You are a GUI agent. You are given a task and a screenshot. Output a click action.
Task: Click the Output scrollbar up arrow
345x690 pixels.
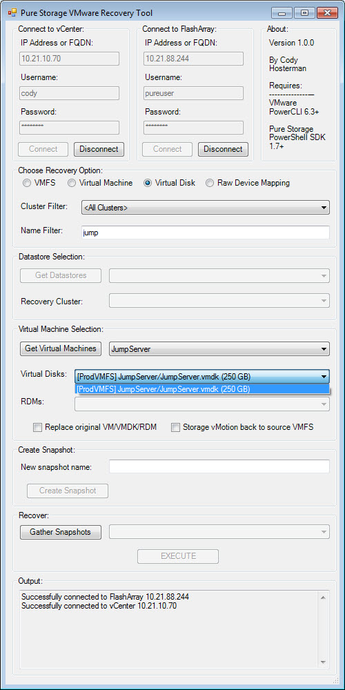(x=322, y=597)
